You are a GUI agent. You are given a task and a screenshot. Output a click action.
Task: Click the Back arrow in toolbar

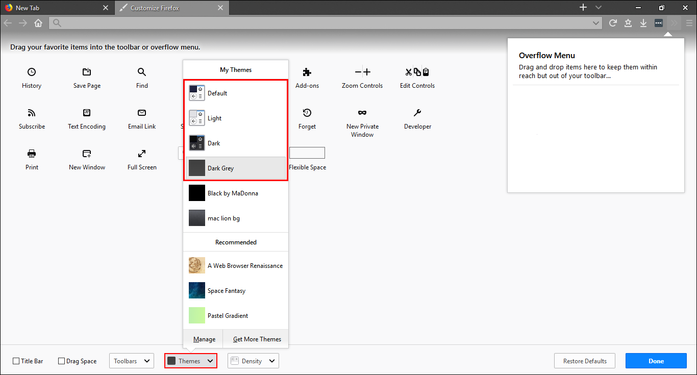(x=8, y=23)
